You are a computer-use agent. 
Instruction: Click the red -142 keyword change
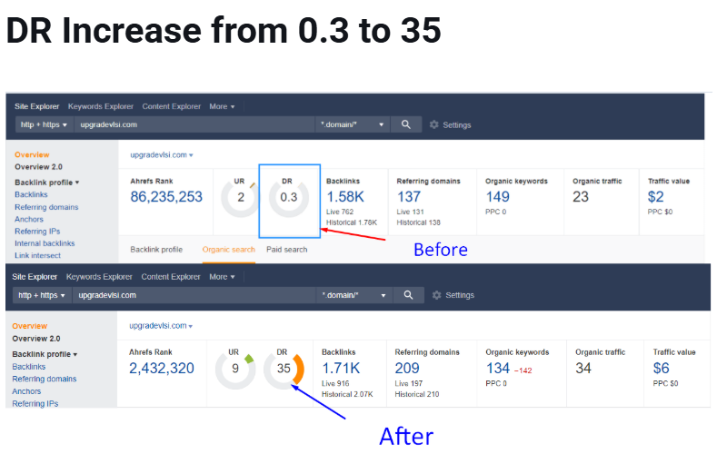pyautogui.click(x=523, y=370)
